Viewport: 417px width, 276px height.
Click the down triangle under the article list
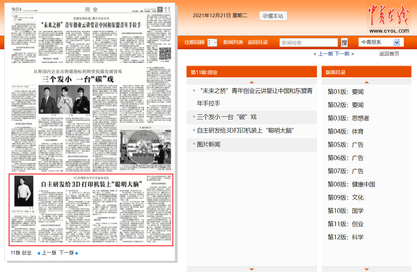(252, 269)
